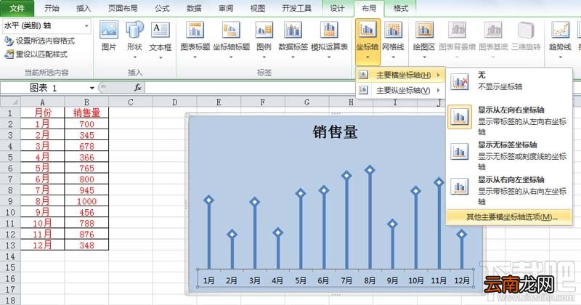This screenshot has width=581, height=305.
Task: Select 显示无标签坐标轴 option
Action: [508, 155]
